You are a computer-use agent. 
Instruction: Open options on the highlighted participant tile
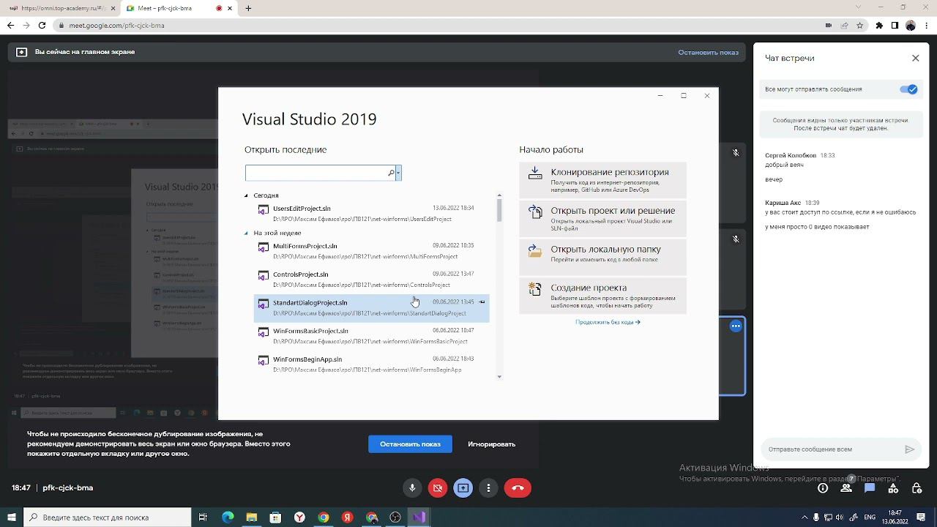pos(736,326)
